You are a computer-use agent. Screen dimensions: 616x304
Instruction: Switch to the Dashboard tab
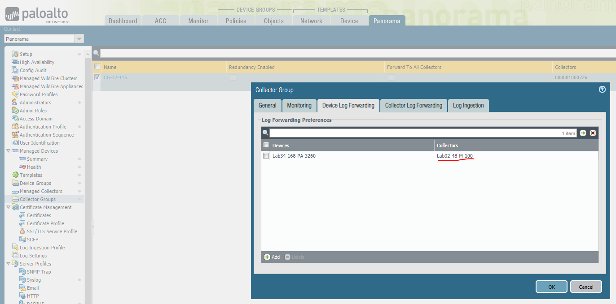pyautogui.click(x=123, y=21)
